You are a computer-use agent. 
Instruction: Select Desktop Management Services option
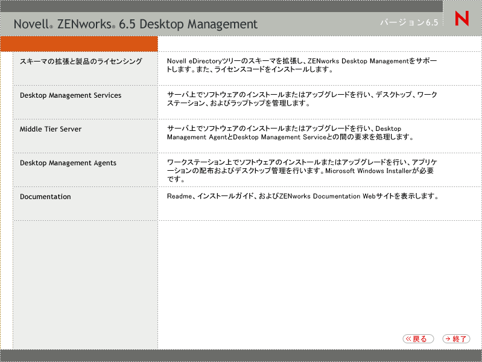[x=71, y=95]
